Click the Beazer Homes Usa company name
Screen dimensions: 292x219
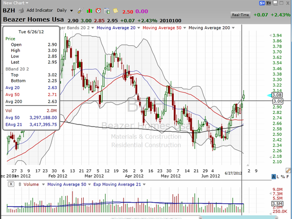pos(34,19)
